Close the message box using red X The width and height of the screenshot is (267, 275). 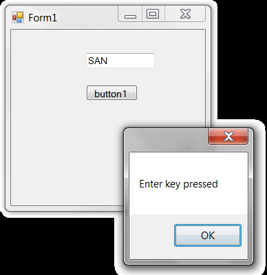click(228, 136)
